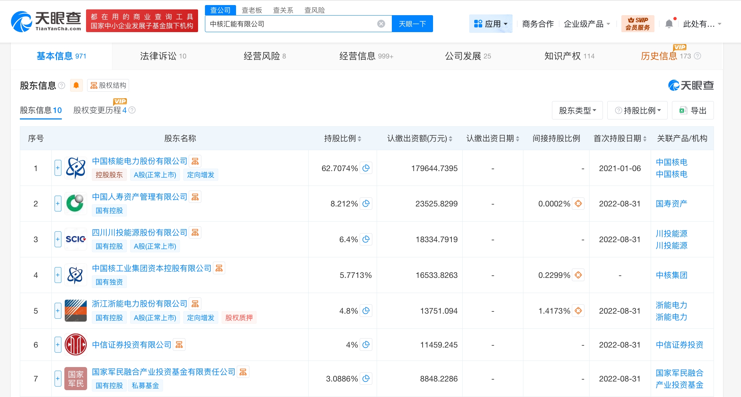
Task: Click equity structure icon beside 中信证券投资有限公司
Action: tap(179, 345)
